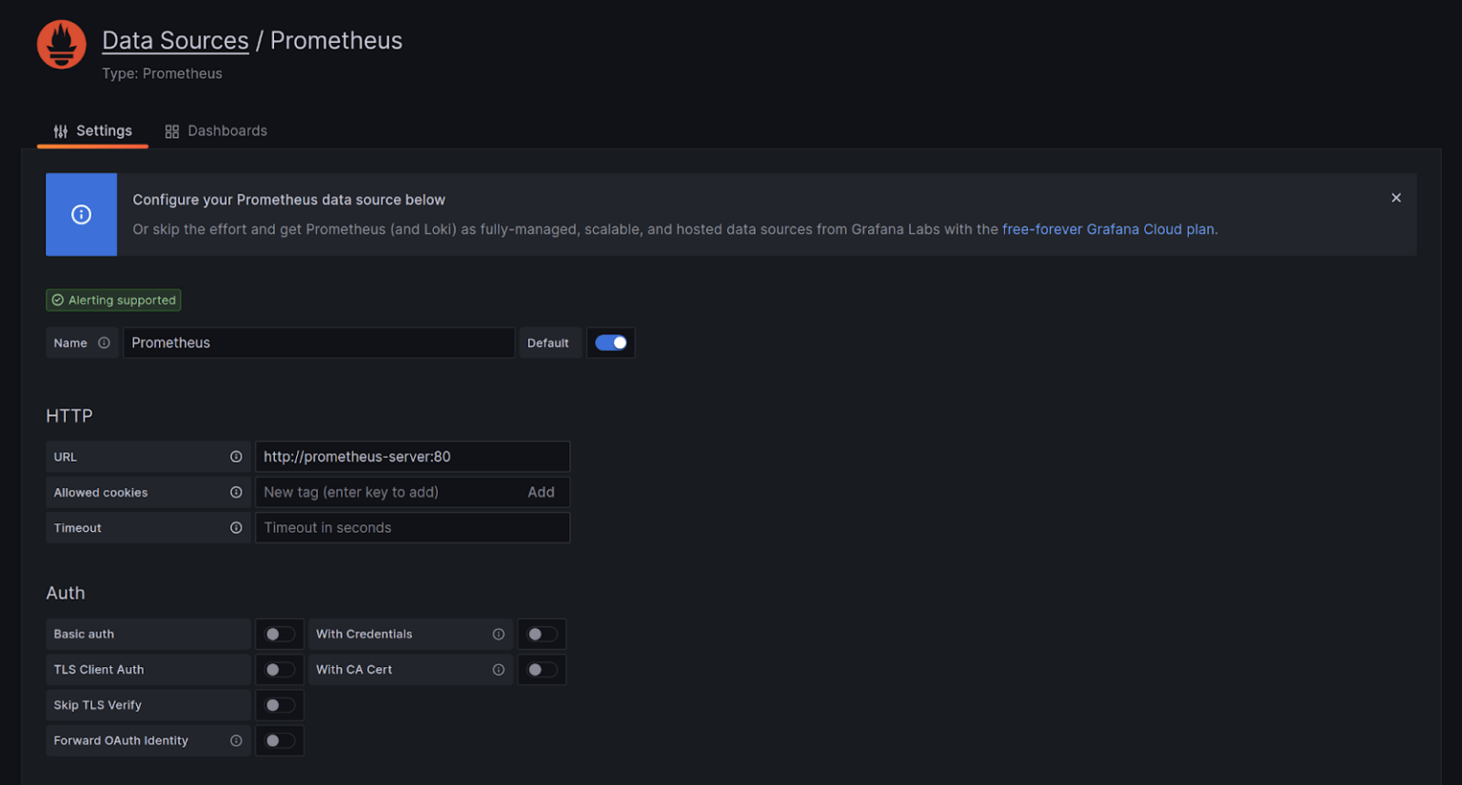Enable Basic auth
This screenshot has width=1462, height=785.
tap(279, 634)
